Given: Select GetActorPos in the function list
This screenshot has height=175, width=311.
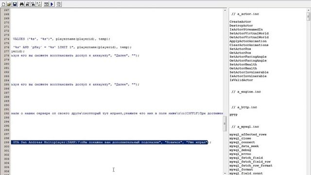Looking at the screenshot, I should 240,53.
